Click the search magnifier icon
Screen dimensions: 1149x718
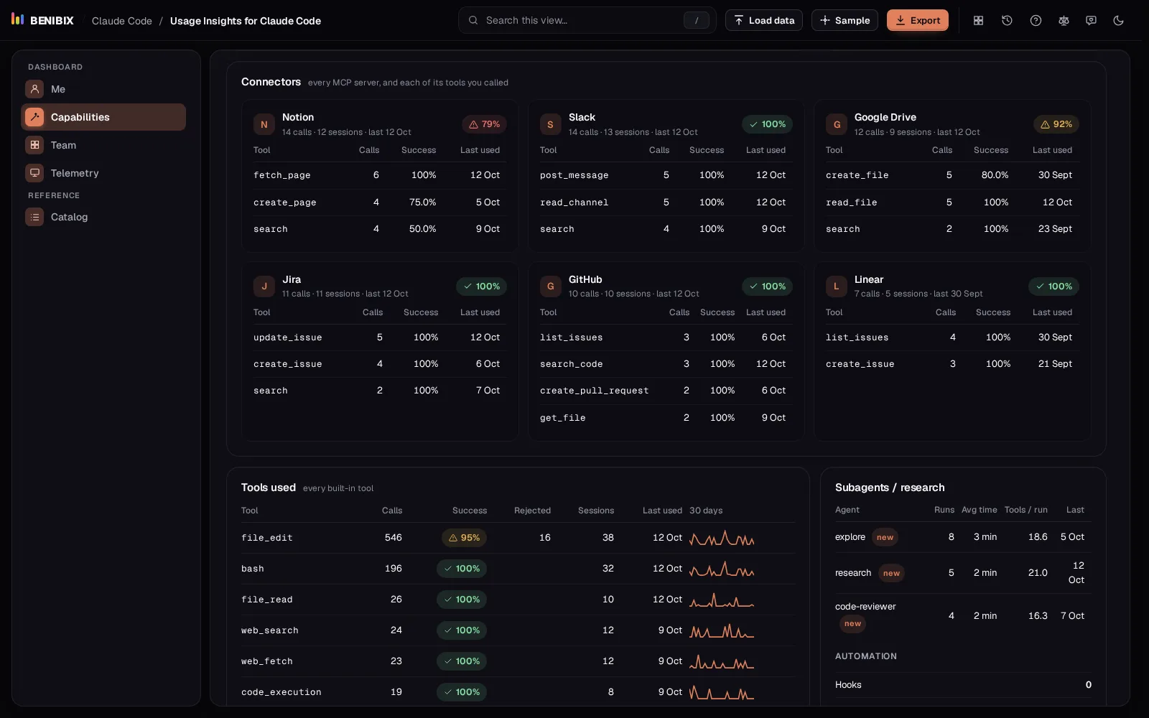tap(473, 20)
